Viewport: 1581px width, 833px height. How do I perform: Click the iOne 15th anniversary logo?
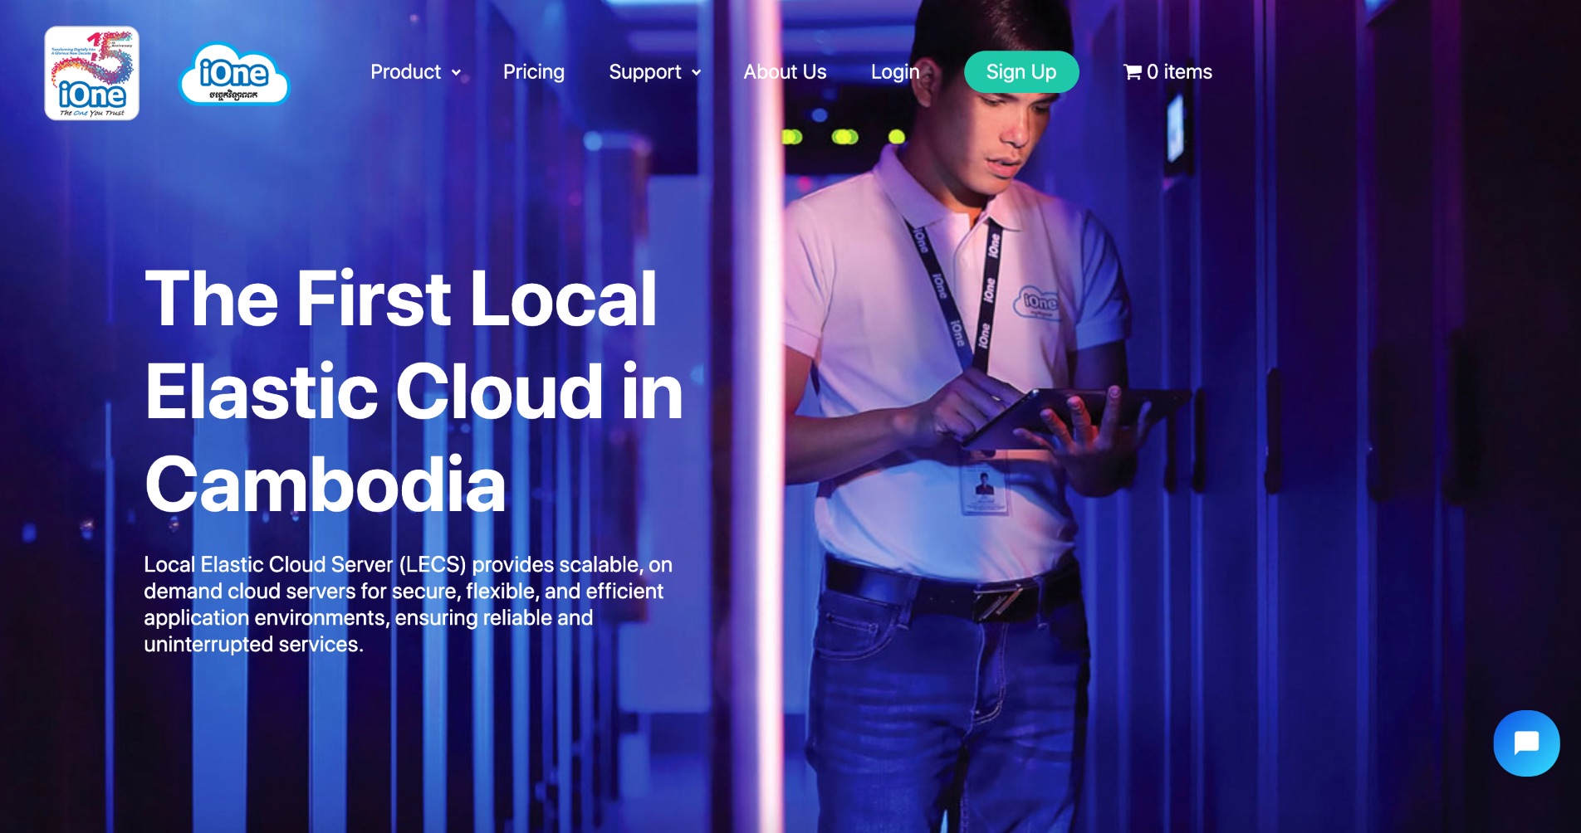click(x=91, y=73)
